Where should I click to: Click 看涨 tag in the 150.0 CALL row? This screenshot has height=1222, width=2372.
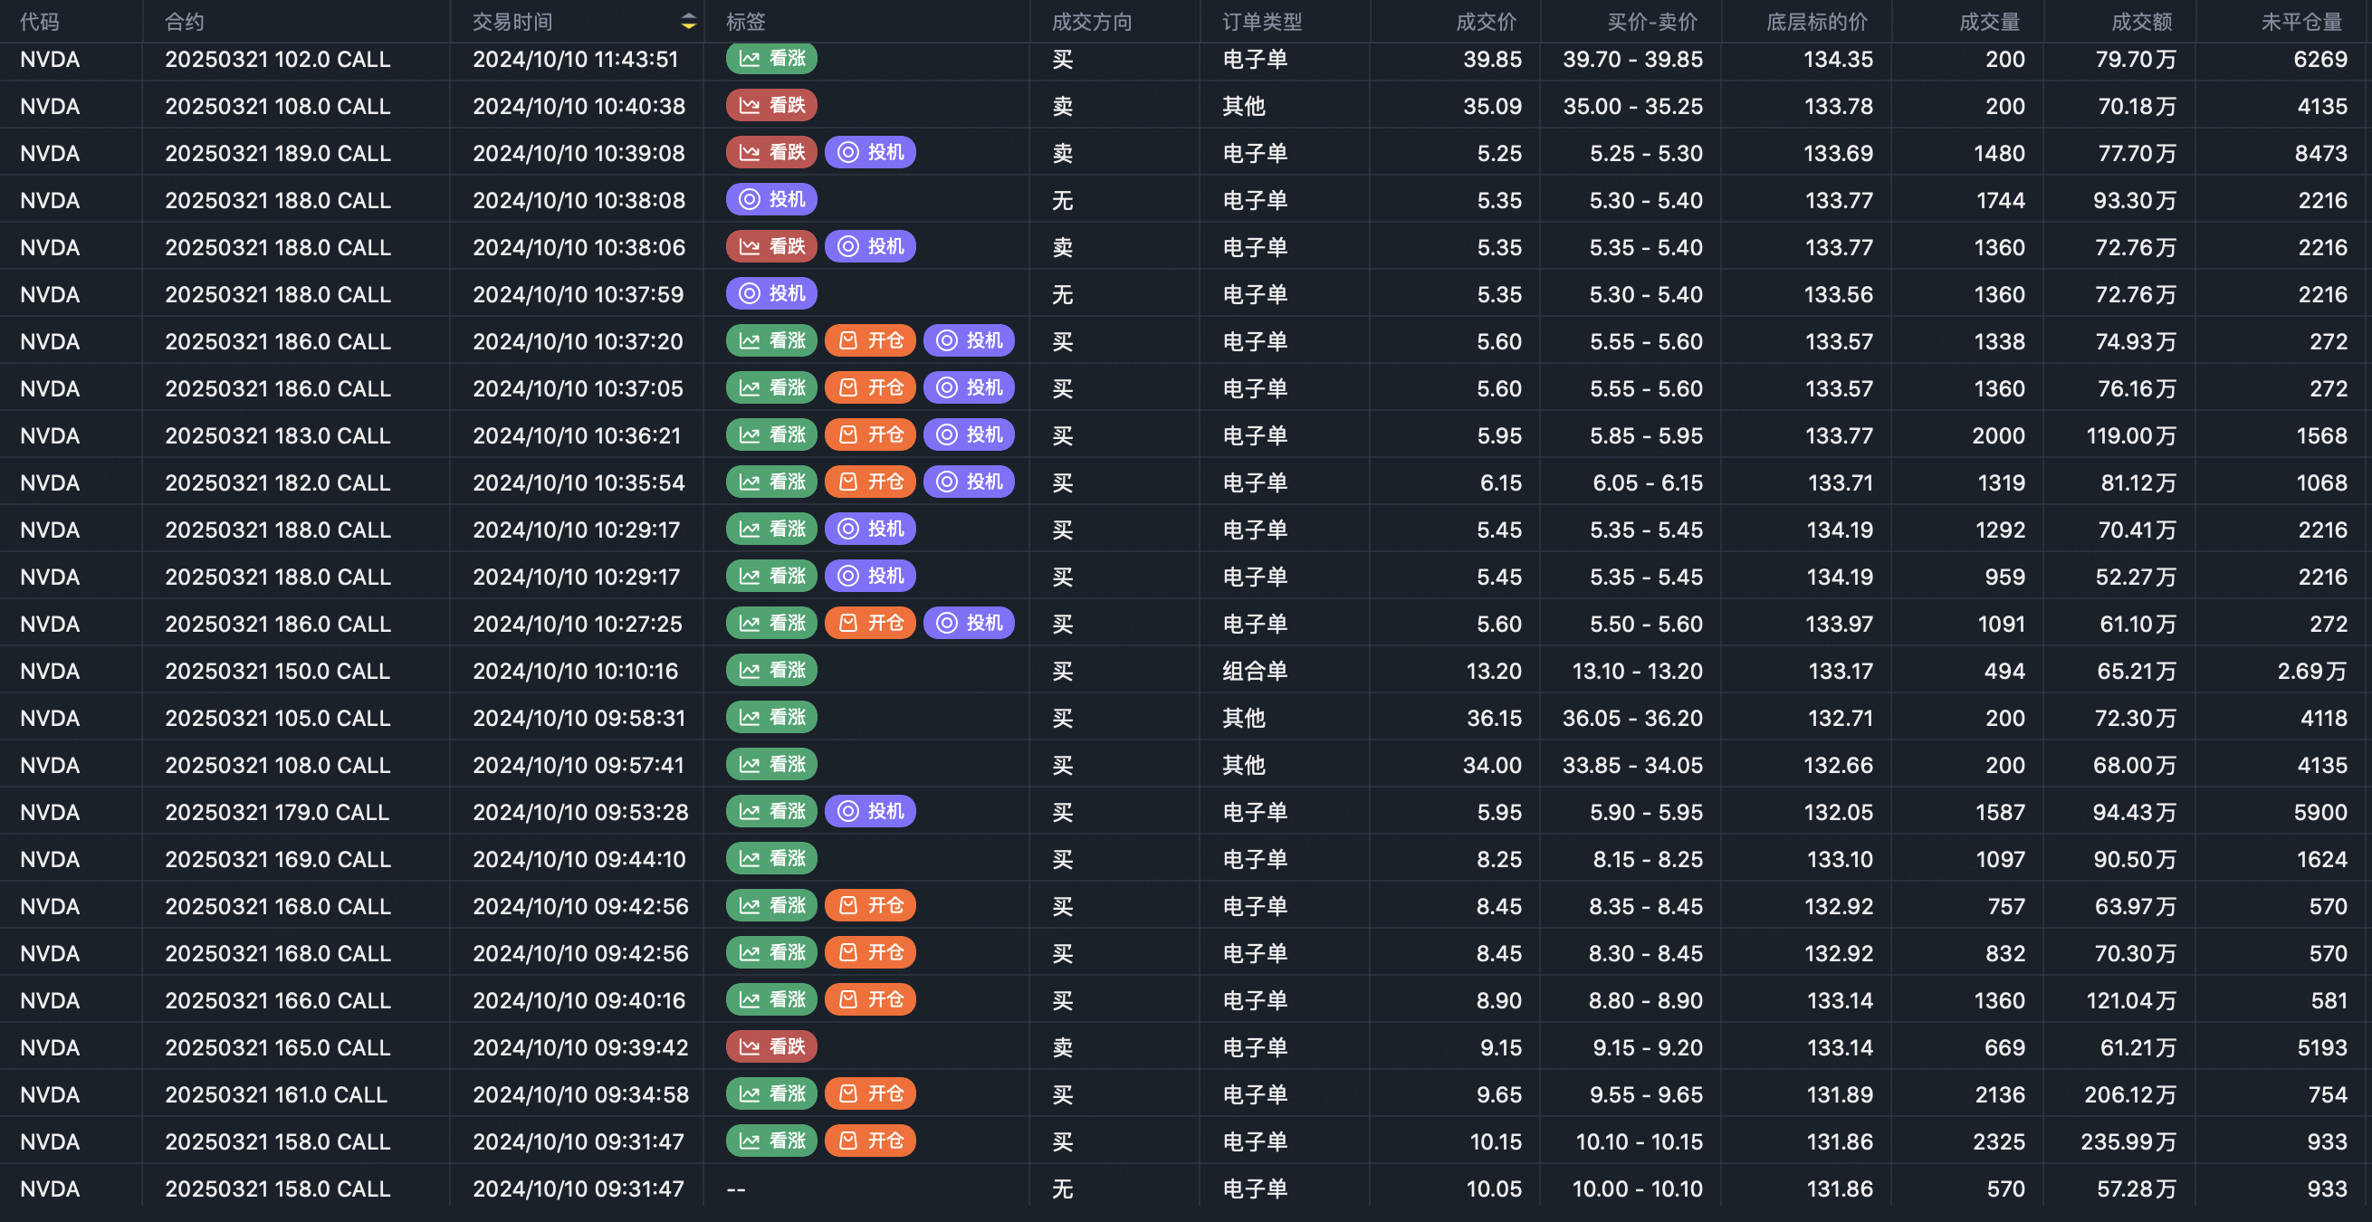(771, 671)
